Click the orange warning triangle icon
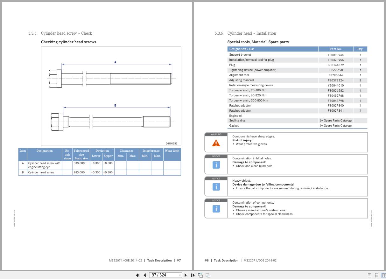This screenshot has height=279, width=386. pos(216,143)
